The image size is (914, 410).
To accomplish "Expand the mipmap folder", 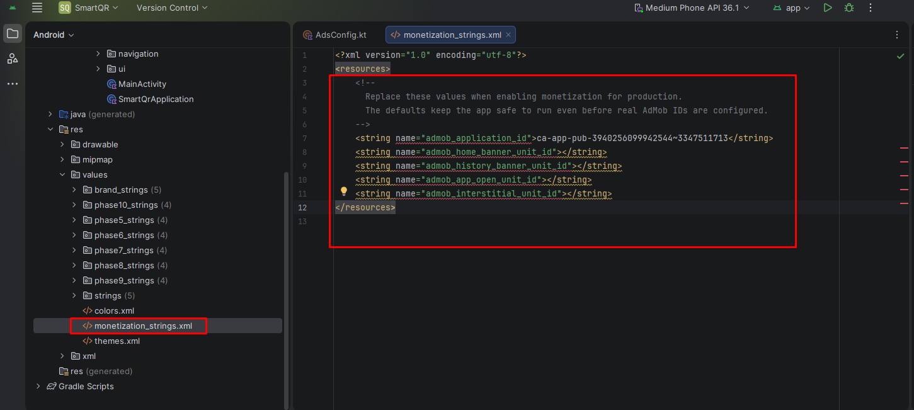I will point(62,159).
